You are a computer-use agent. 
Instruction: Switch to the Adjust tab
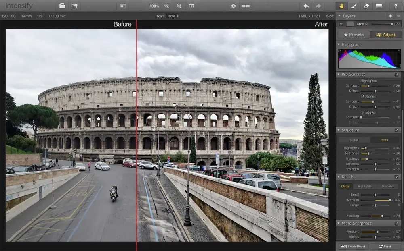coord(385,35)
